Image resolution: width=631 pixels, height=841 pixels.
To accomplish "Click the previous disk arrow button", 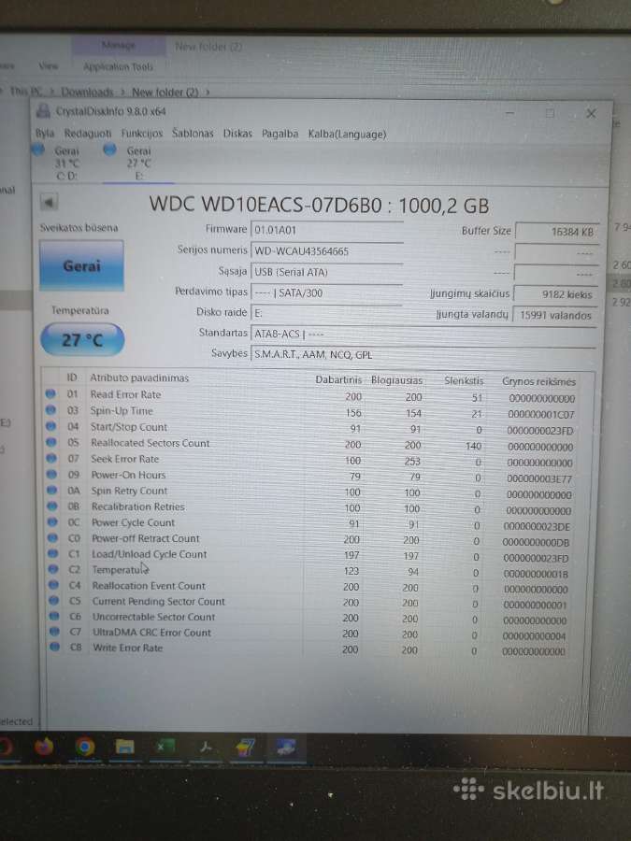I will click(49, 203).
